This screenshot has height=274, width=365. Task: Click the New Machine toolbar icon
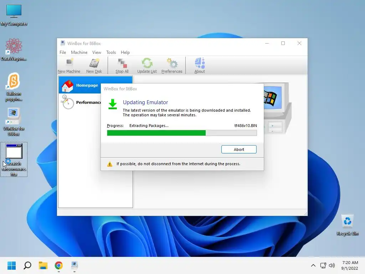pos(69,66)
